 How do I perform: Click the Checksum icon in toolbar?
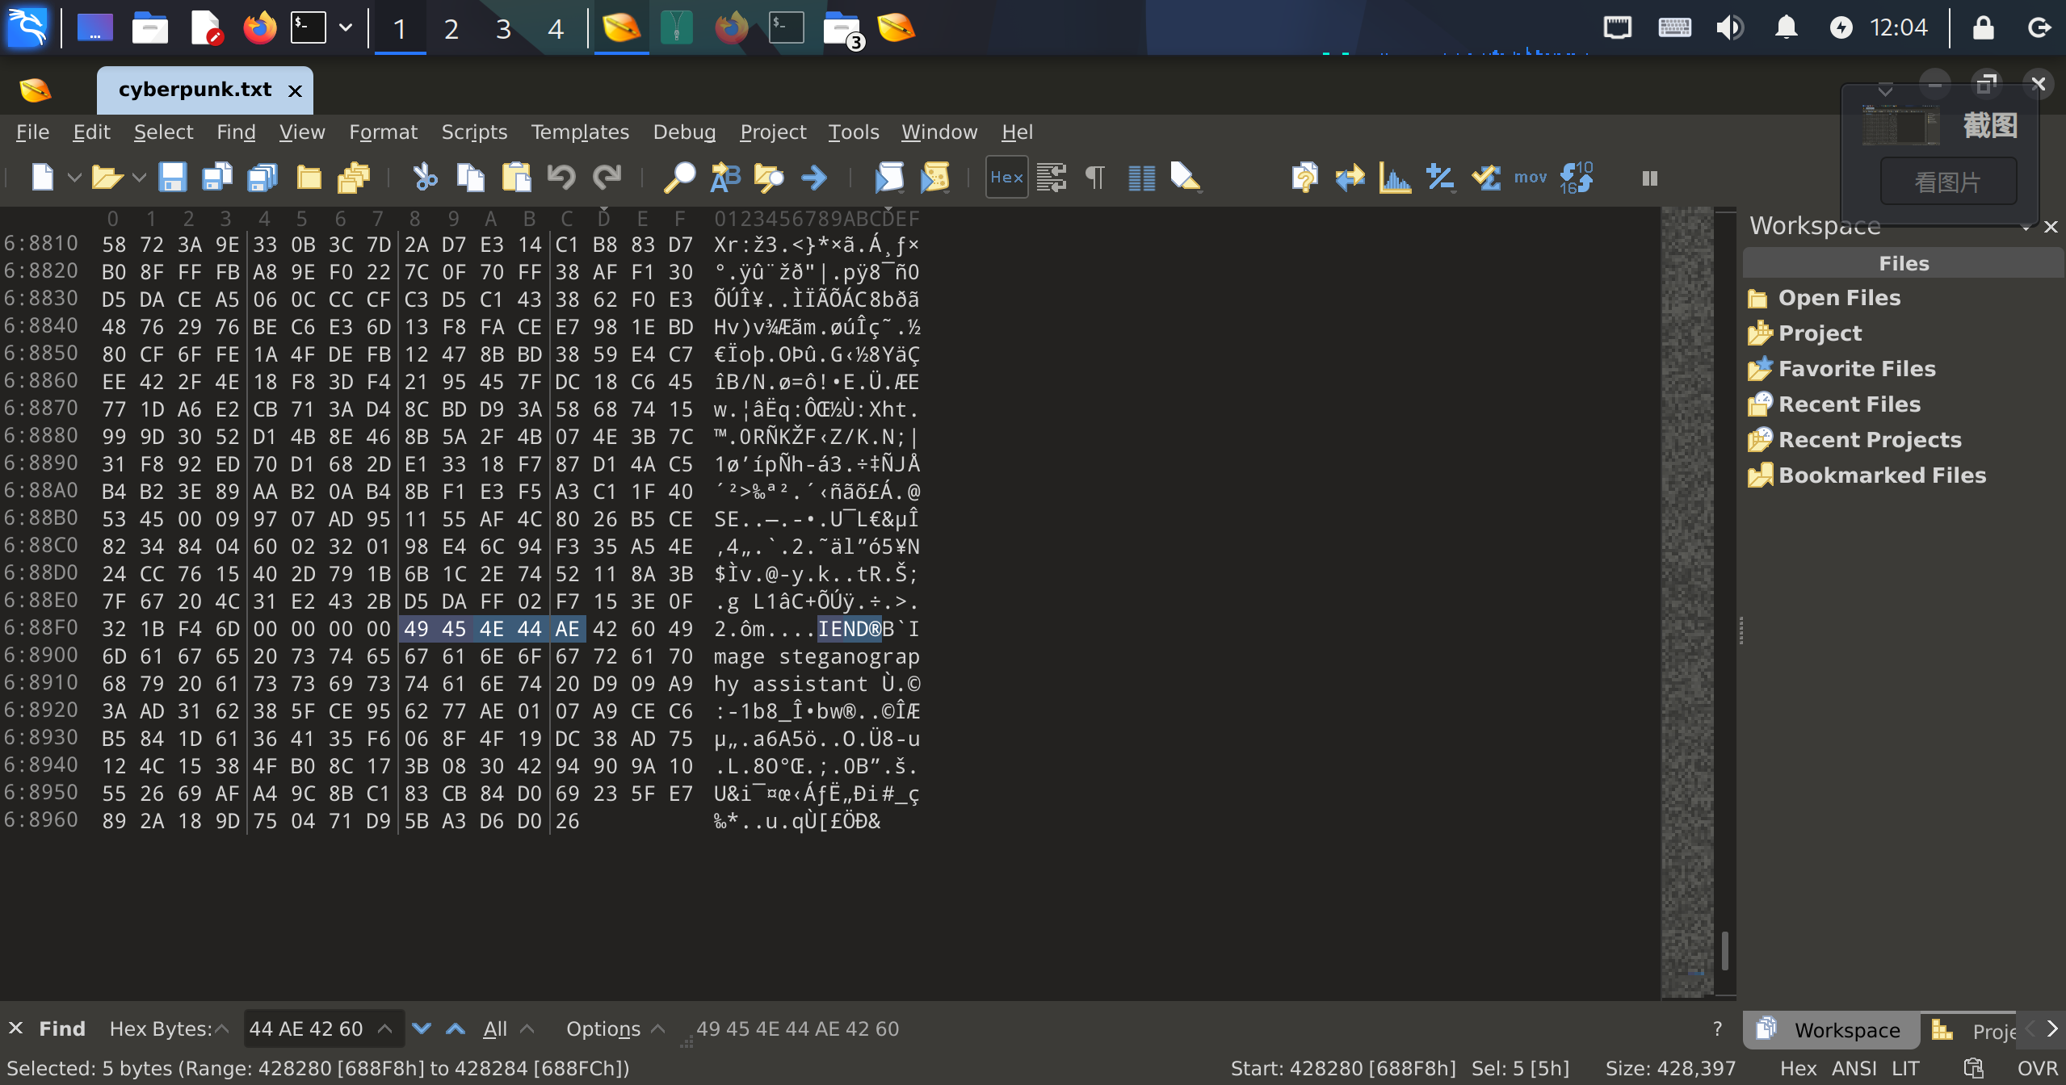click(x=1484, y=177)
